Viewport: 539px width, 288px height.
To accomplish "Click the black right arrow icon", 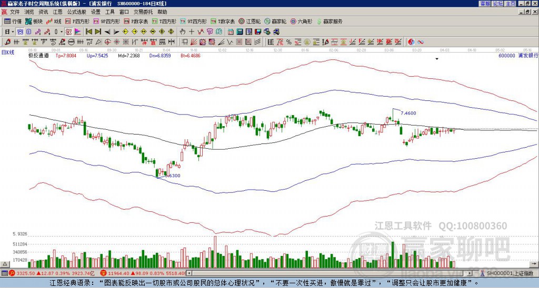I will pyautogui.click(x=116, y=32).
